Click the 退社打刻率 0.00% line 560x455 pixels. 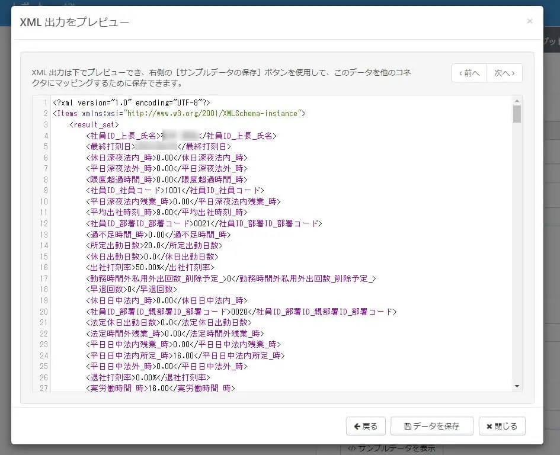coord(148,377)
